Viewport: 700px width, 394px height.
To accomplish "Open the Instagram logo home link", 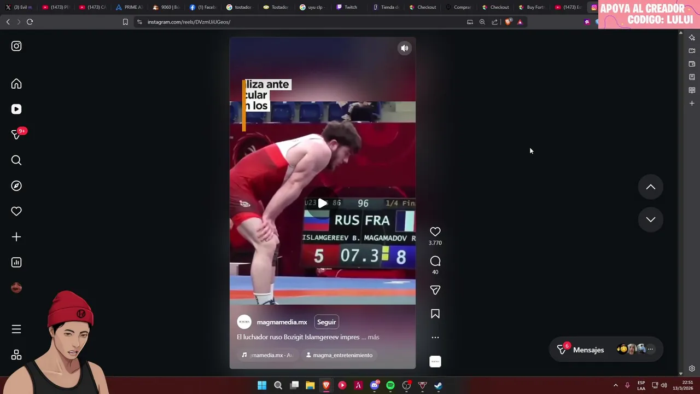I will click(x=16, y=46).
